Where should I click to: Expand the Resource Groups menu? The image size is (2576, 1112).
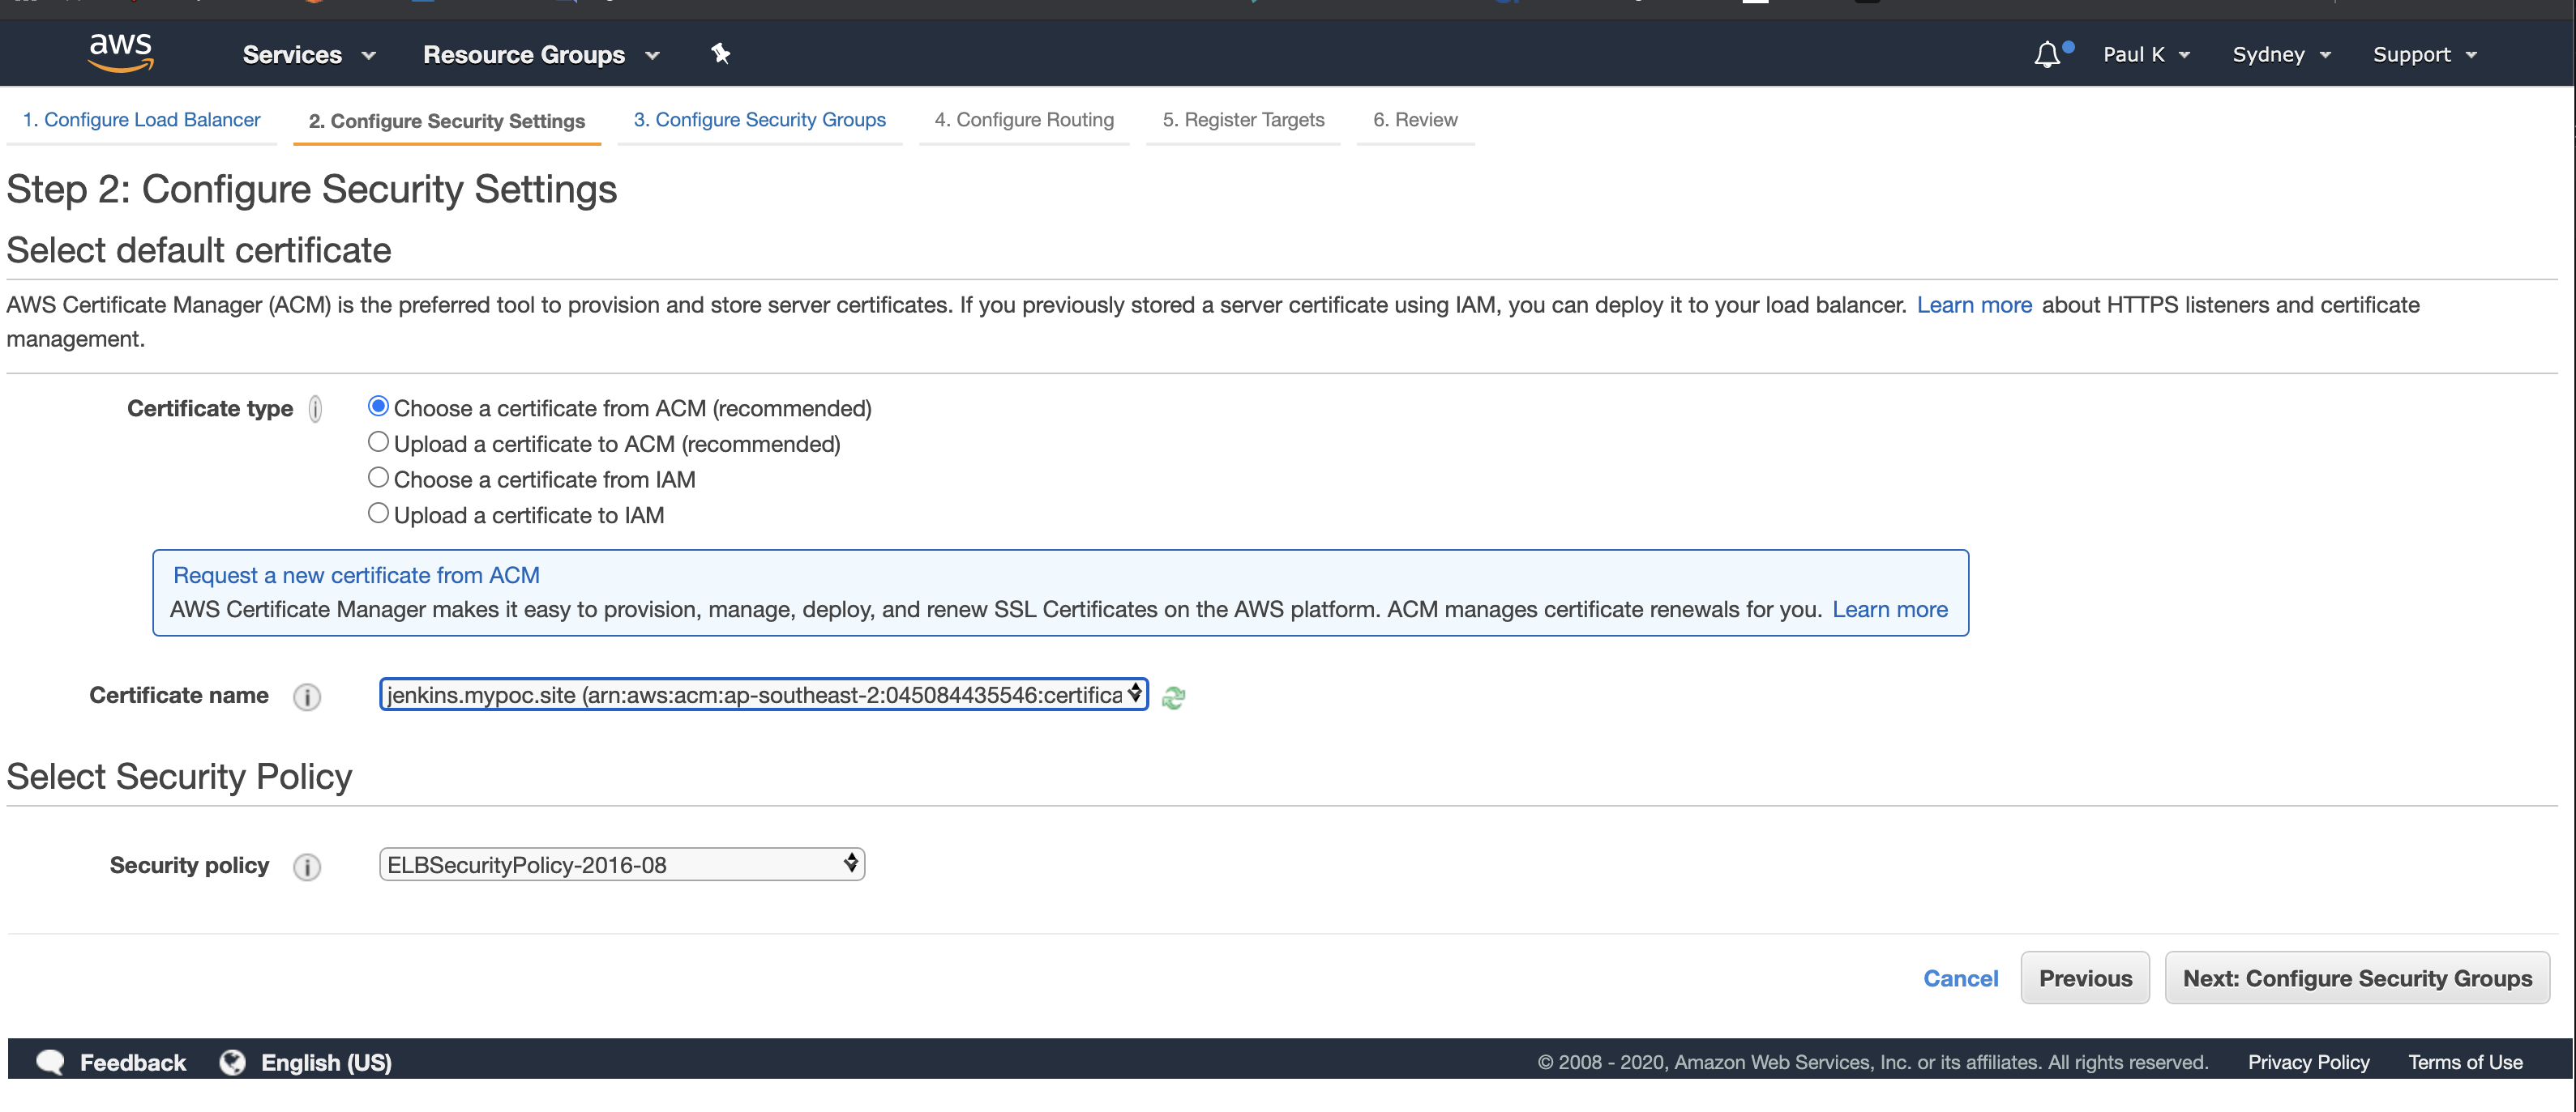click(x=541, y=55)
